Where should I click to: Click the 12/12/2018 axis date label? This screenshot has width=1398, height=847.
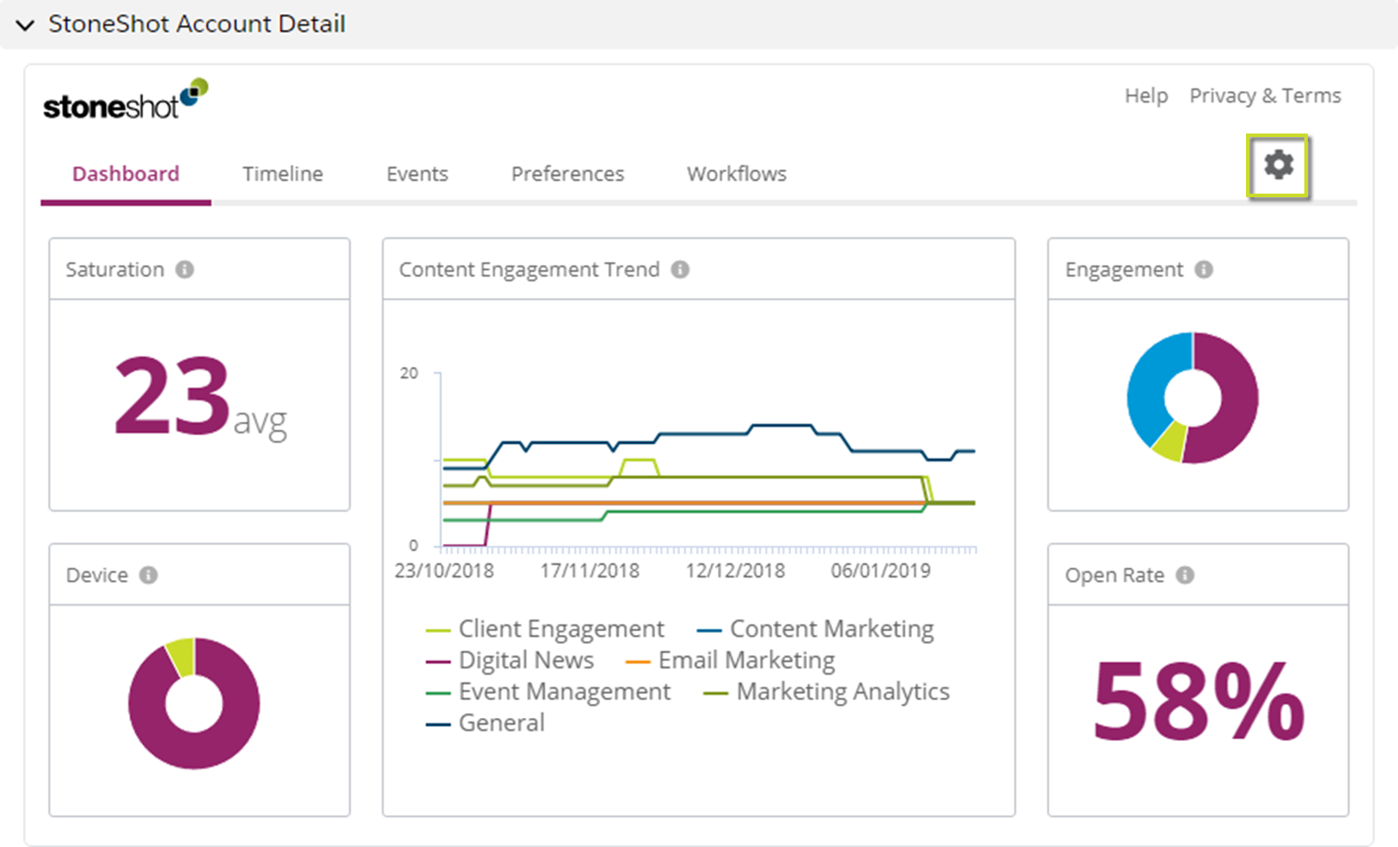point(735,571)
